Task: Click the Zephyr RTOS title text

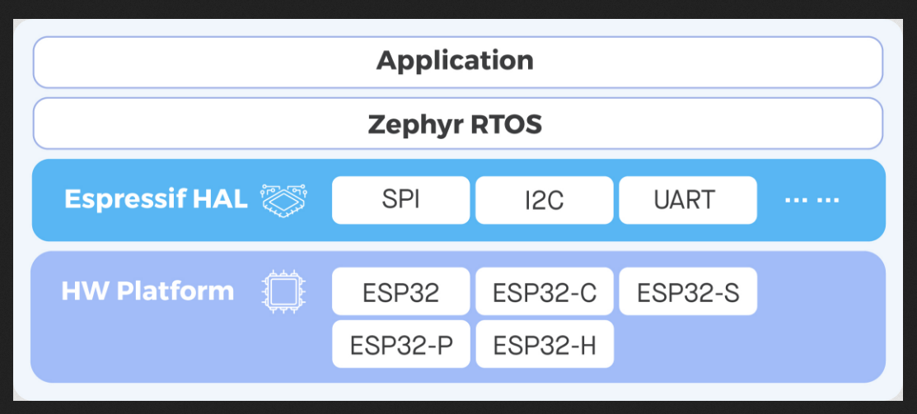Action: pos(455,123)
